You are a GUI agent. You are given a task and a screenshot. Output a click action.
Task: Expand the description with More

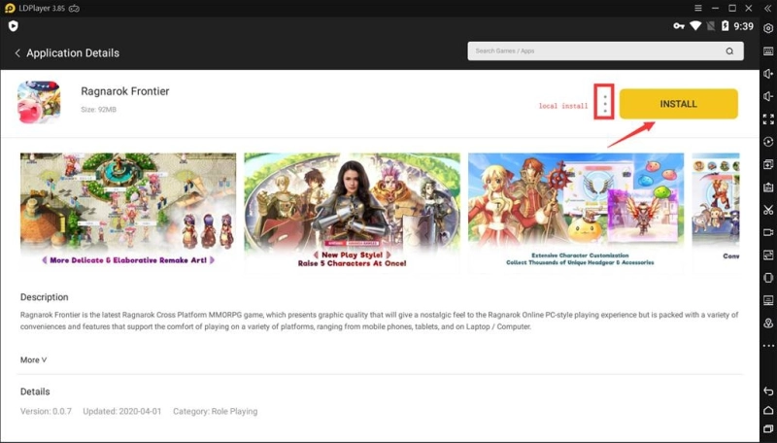33,359
